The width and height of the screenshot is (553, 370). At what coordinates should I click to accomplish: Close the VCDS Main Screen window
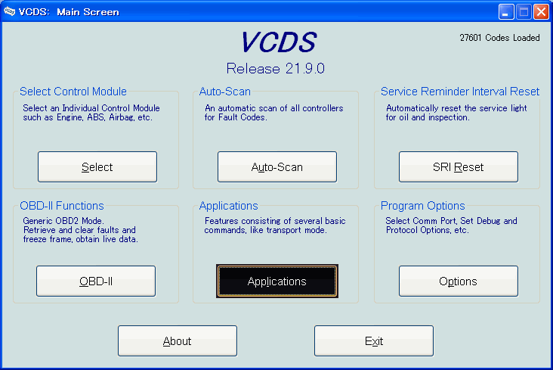click(x=541, y=11)
